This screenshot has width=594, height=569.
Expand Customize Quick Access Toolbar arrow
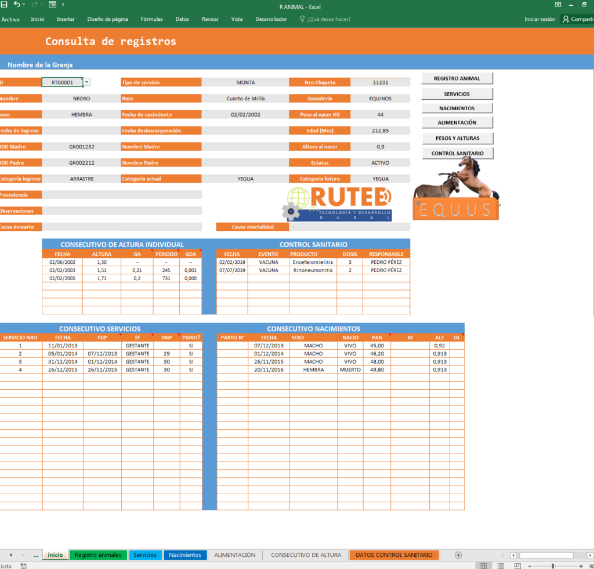(64, 5)
